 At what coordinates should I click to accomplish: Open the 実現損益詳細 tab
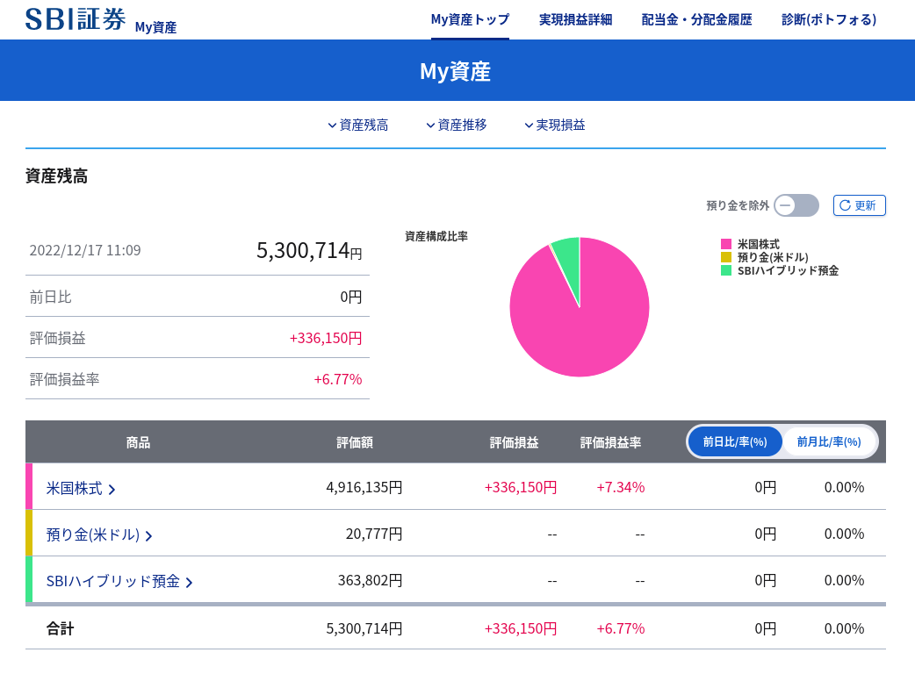(575, 20)
